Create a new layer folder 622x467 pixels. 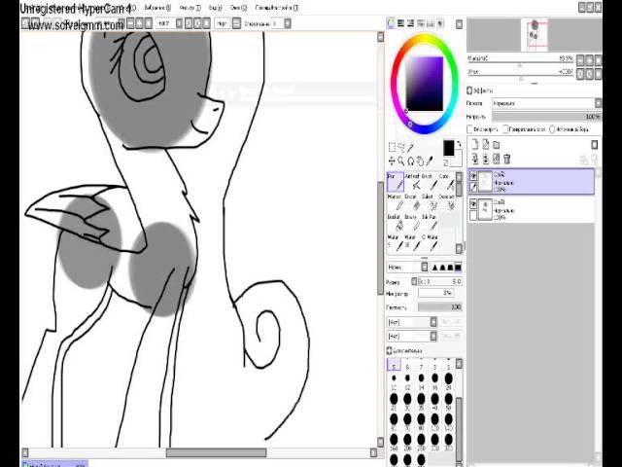click(497, 145)
